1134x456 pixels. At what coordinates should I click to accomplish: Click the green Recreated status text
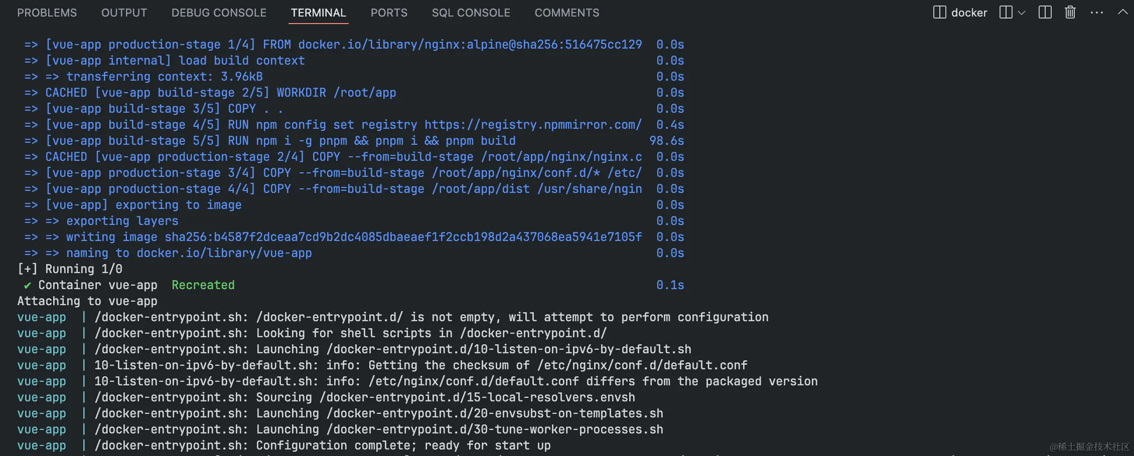click(203, 285)
